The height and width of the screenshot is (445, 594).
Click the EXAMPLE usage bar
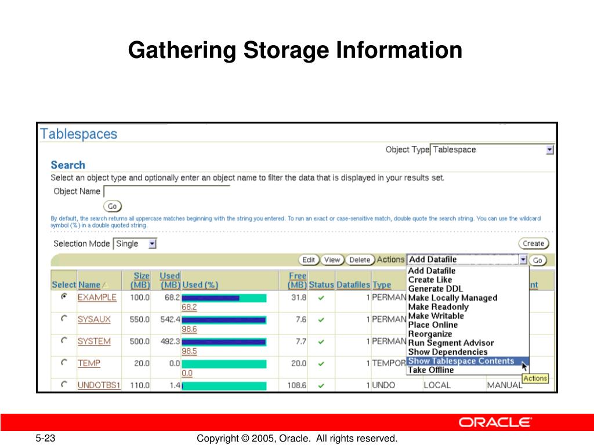point(224,298)
